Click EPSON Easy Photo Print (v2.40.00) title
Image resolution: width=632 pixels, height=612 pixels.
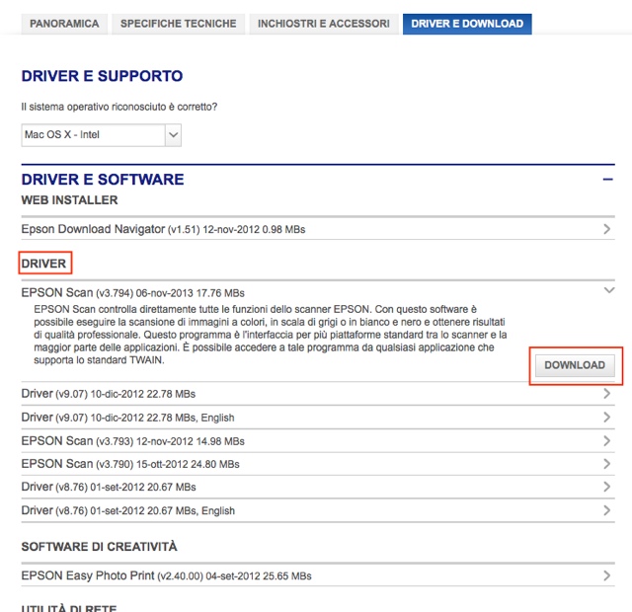coord(167,575)
